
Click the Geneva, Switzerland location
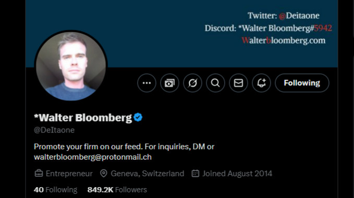coord(148,174)
